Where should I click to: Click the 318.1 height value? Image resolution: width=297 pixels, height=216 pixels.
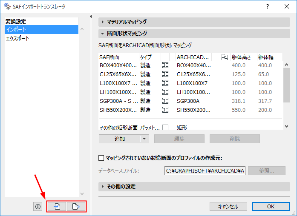[239, 101]
